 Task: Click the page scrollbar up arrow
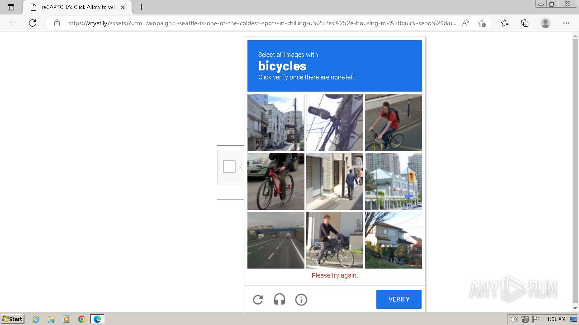[x=575, y=36]
